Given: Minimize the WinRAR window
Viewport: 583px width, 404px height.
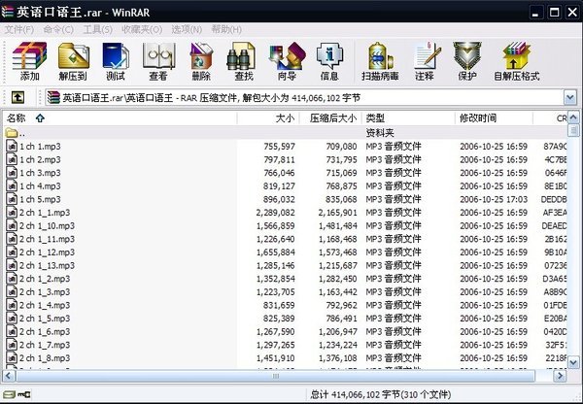Looking at the screenshot, I should [x=535, y=13].
